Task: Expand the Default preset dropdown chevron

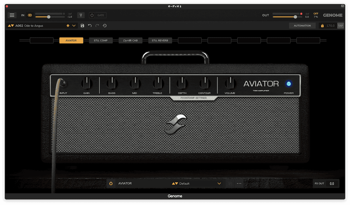Action: tap(219, 183)
